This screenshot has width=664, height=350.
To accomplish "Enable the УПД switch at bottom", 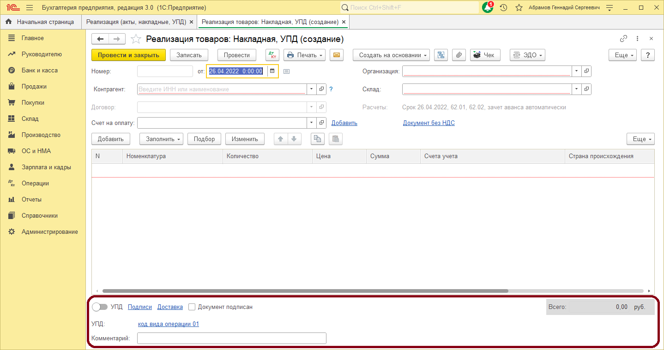I will click(x=100, y=307).
